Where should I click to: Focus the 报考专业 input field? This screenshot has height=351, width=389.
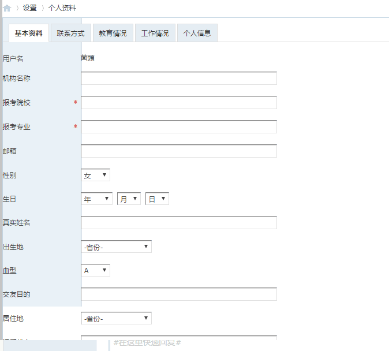tap(179, 127)
